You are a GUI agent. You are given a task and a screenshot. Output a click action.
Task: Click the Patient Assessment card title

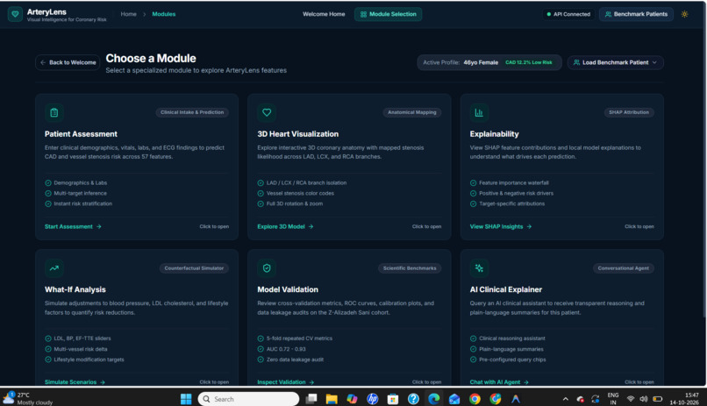point(81,134)
